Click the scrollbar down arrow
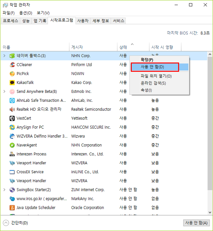Screen dimensions: 213x231 click(x=210, y=212)
